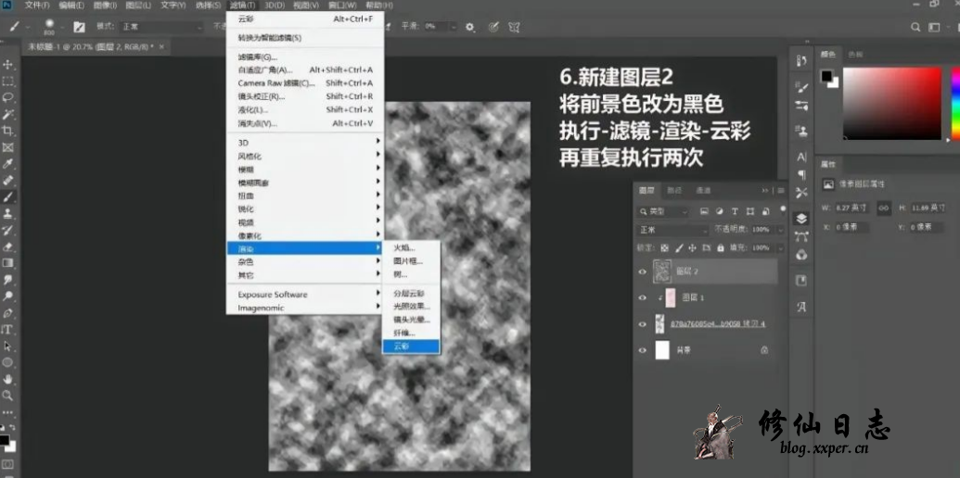Viewport: 960px width, 478px height.
Task: Select the Lasso tool
Action: pyautogui.click(x=8, y=97)
